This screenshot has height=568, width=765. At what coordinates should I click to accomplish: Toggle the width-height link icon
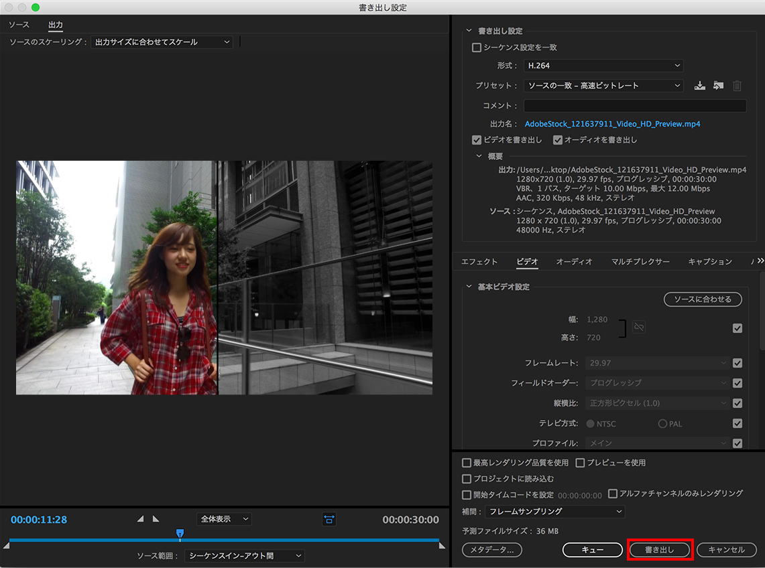[x=639, y=327]
